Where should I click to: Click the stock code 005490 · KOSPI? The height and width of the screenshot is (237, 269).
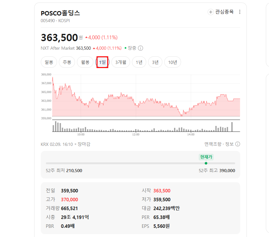(55, 21)
